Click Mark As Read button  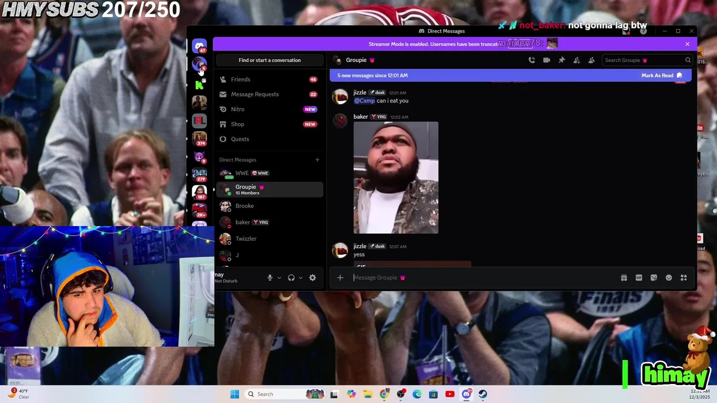tap(662, 76)
